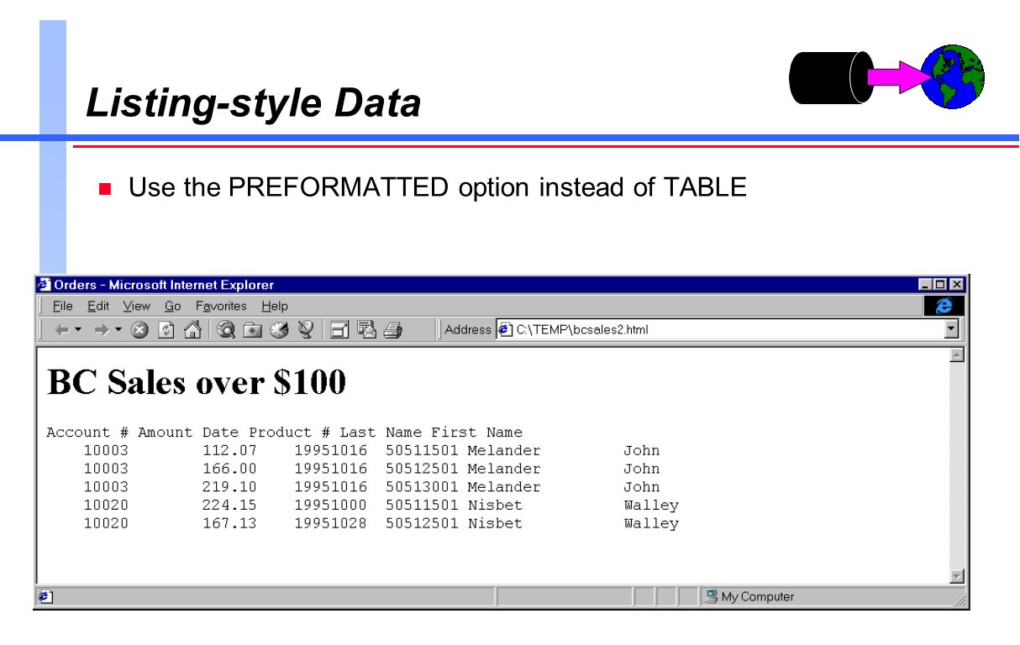Stop loading with the Stop icon
This screenshot has height=645, width=1020.
point(140,330)
